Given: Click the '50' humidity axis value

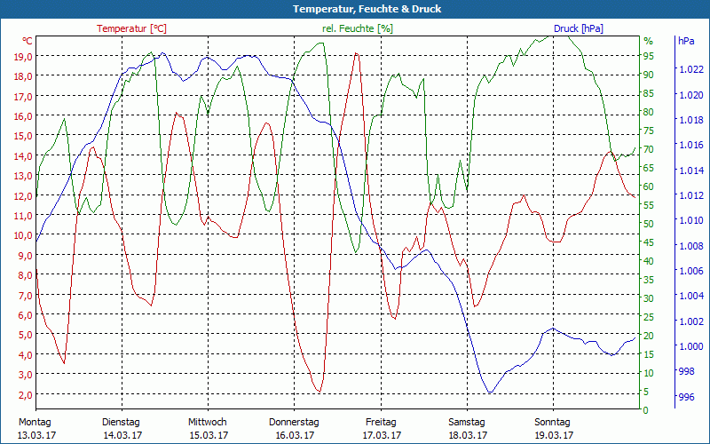Looking at the screenshot, I should point(649,224).
